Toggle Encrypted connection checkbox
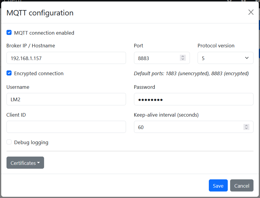 [9, 73]
